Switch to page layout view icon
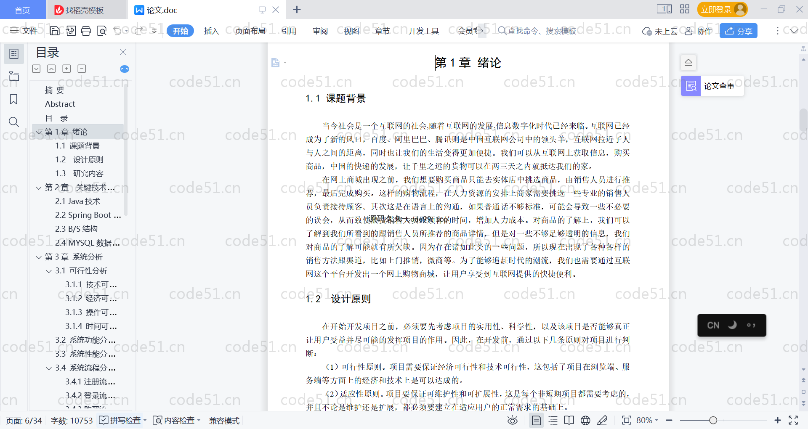Screen dimensions: 808x429 [x=536, y=420]
